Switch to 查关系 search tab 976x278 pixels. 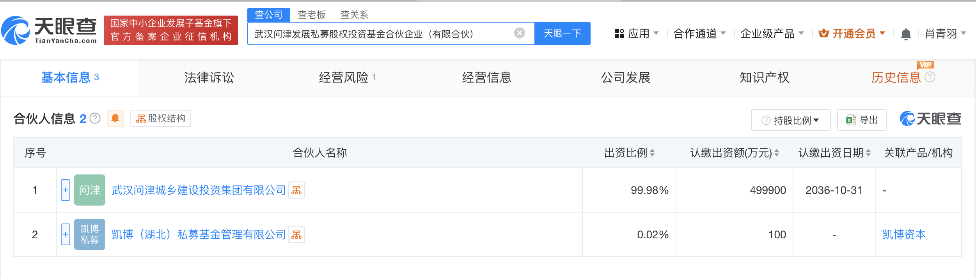354,15
